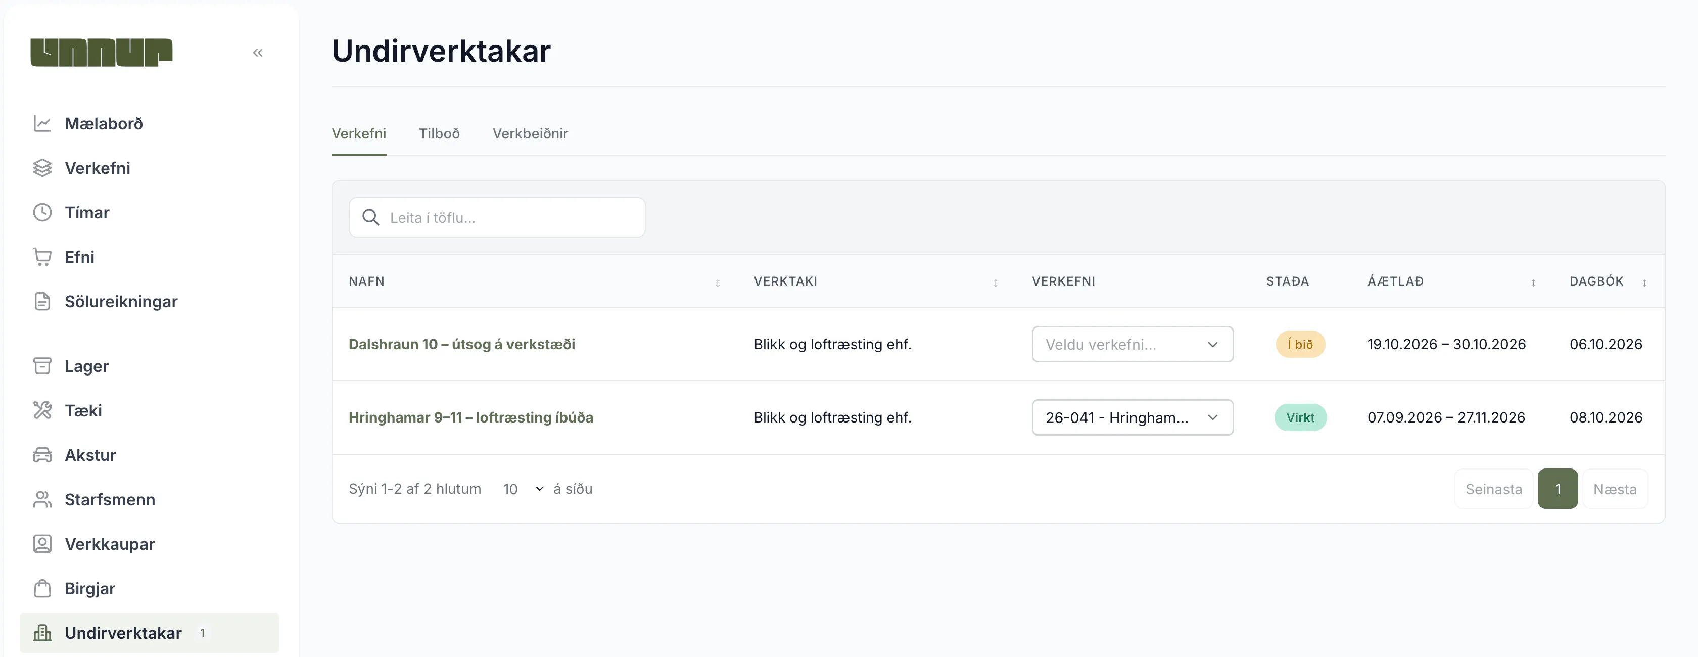Click the Birgjar shopping bag icon
The width and height of the screenshot is (1698, 657).
click(x=42, y=588)
